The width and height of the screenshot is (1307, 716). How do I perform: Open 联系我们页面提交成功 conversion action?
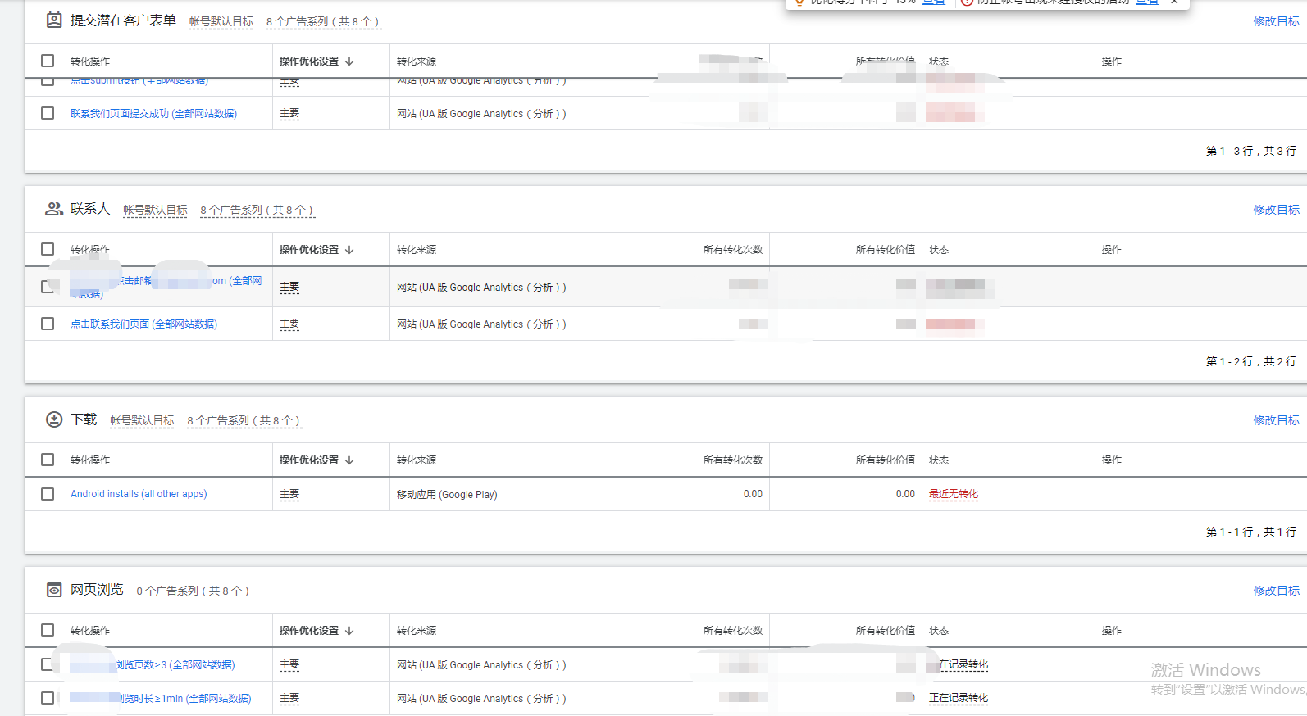(x=153, y=114)
